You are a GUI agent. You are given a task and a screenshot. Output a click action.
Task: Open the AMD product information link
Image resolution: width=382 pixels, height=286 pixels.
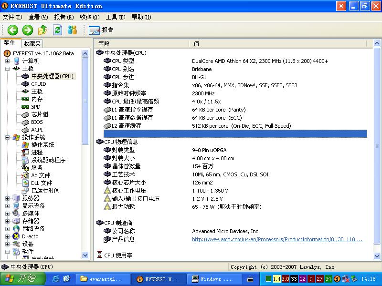(x=277, y=239)
